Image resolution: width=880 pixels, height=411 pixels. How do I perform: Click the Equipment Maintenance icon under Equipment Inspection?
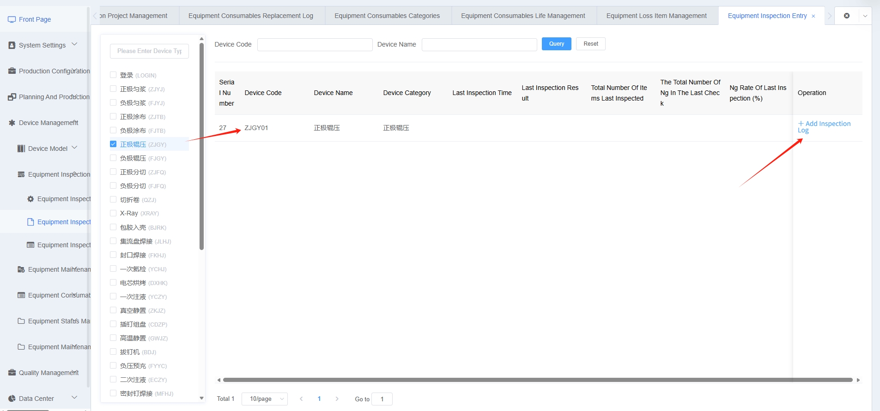[x=21, y=269]
